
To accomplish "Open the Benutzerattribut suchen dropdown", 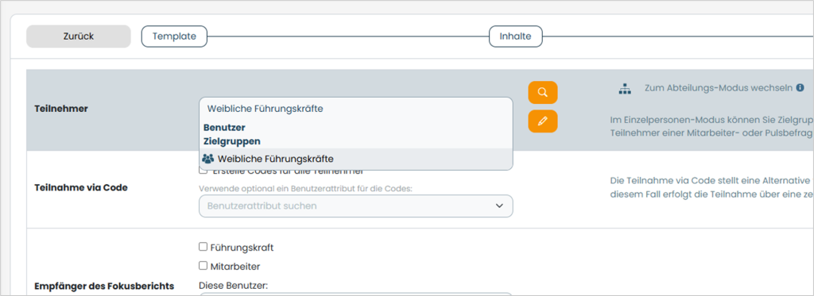I will pyautogui.click(x=355, y=206).
